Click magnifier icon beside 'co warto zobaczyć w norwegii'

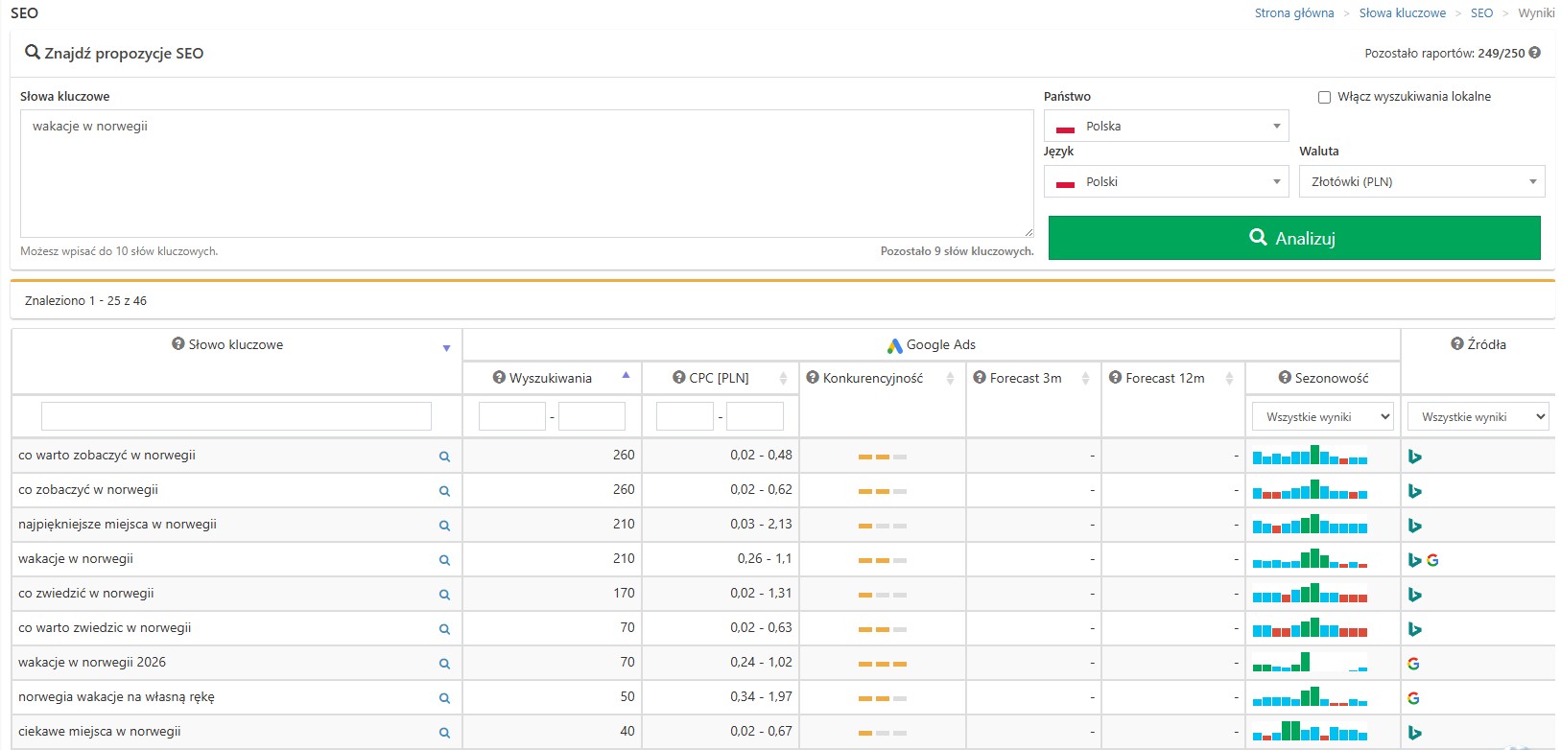pyautogui.click(x=444, y=457)
